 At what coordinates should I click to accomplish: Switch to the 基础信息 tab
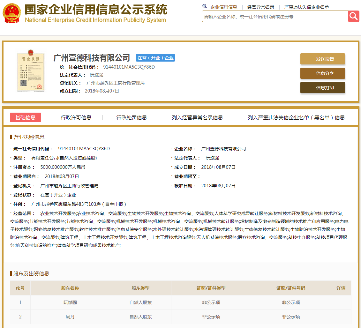coord(26,117)
